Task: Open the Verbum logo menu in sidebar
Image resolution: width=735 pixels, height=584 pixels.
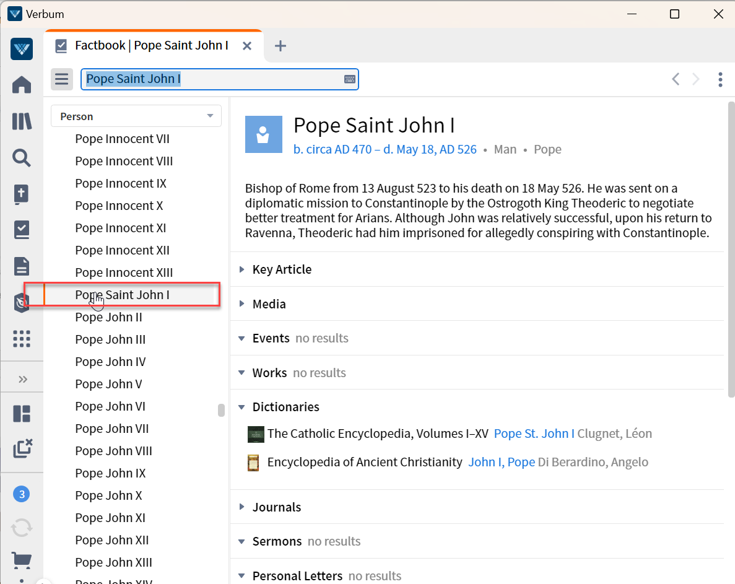Action: point(22,49)
